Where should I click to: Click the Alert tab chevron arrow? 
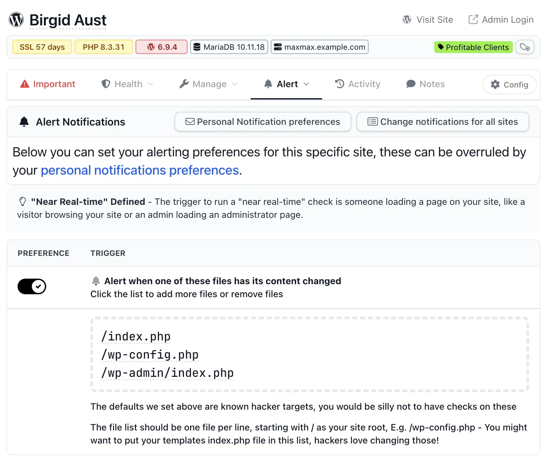coord(306,84)
